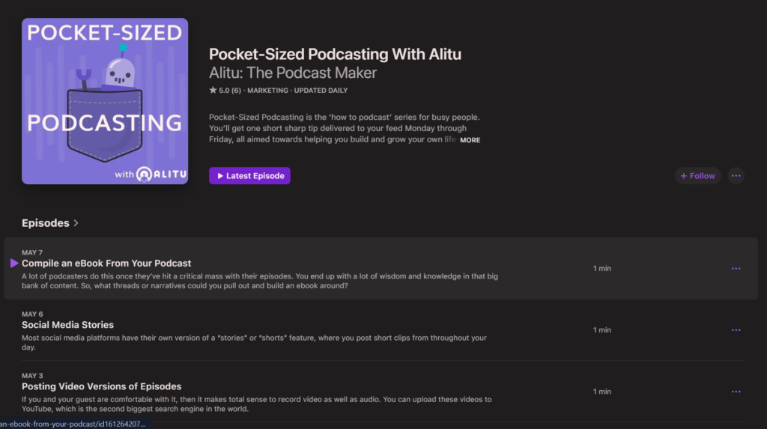
Task: Click the Pocket-Sized Podcasting cover artwork
Action: point(105,101)
